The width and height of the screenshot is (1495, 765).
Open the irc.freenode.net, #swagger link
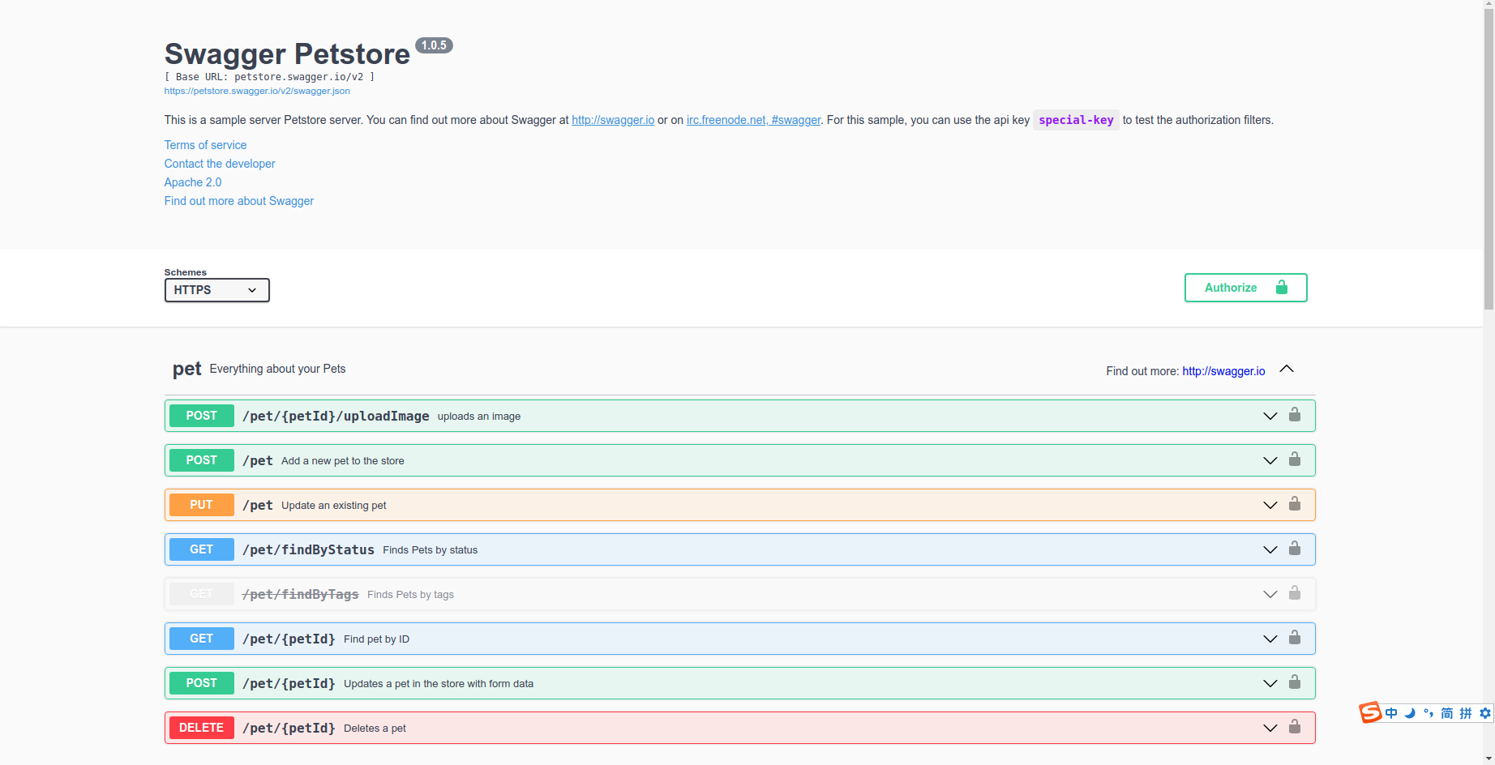click(753, 120)
